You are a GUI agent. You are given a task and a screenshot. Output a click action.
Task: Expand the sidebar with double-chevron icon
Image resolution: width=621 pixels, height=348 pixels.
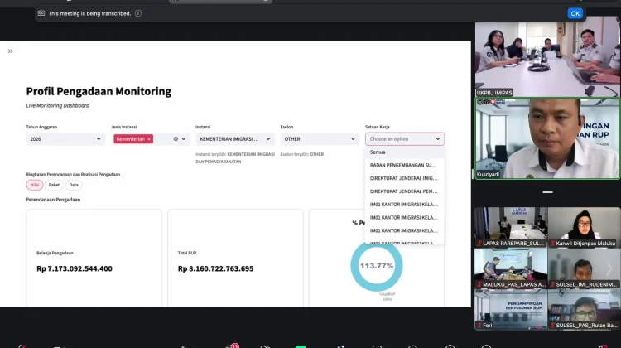[10, 51]
